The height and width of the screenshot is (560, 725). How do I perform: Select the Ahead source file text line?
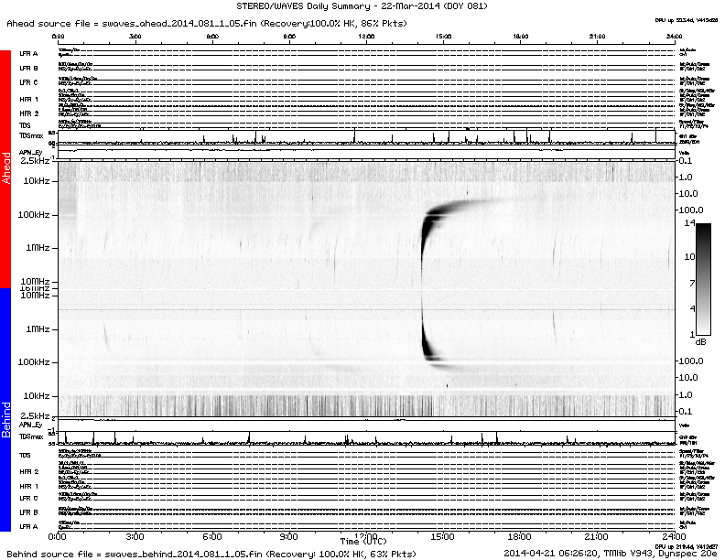(x=207, y=23)
